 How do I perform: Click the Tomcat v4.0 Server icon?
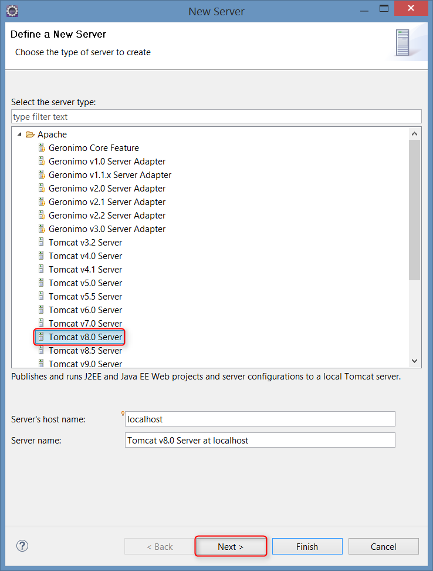pos(41,256)
